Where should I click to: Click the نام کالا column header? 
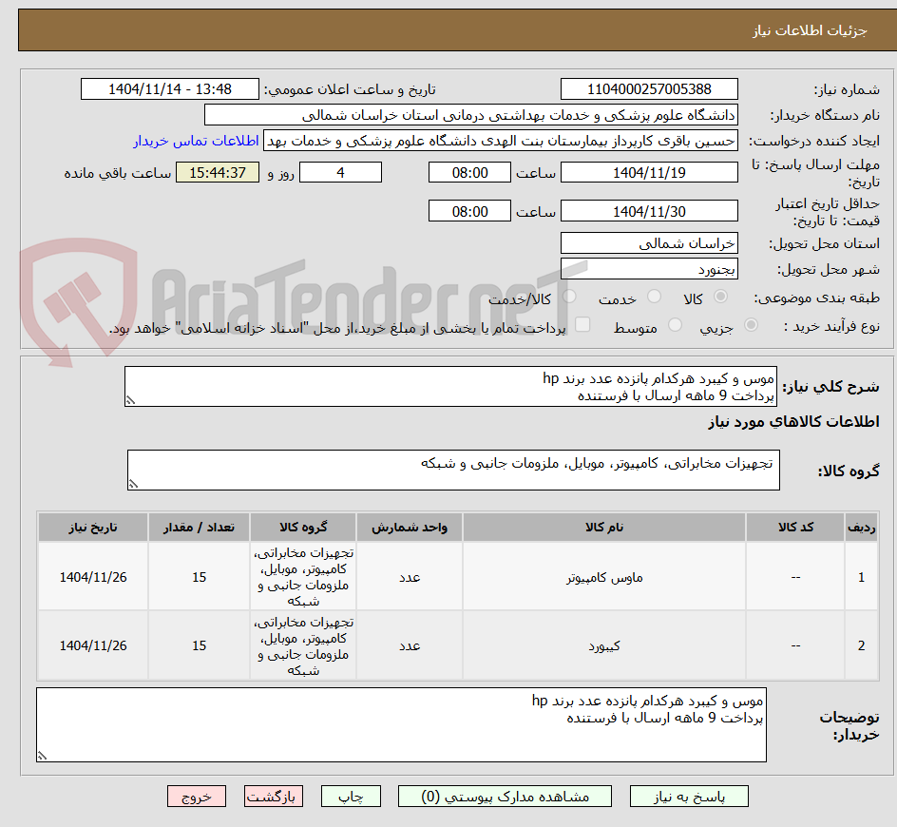coord(604,528)
